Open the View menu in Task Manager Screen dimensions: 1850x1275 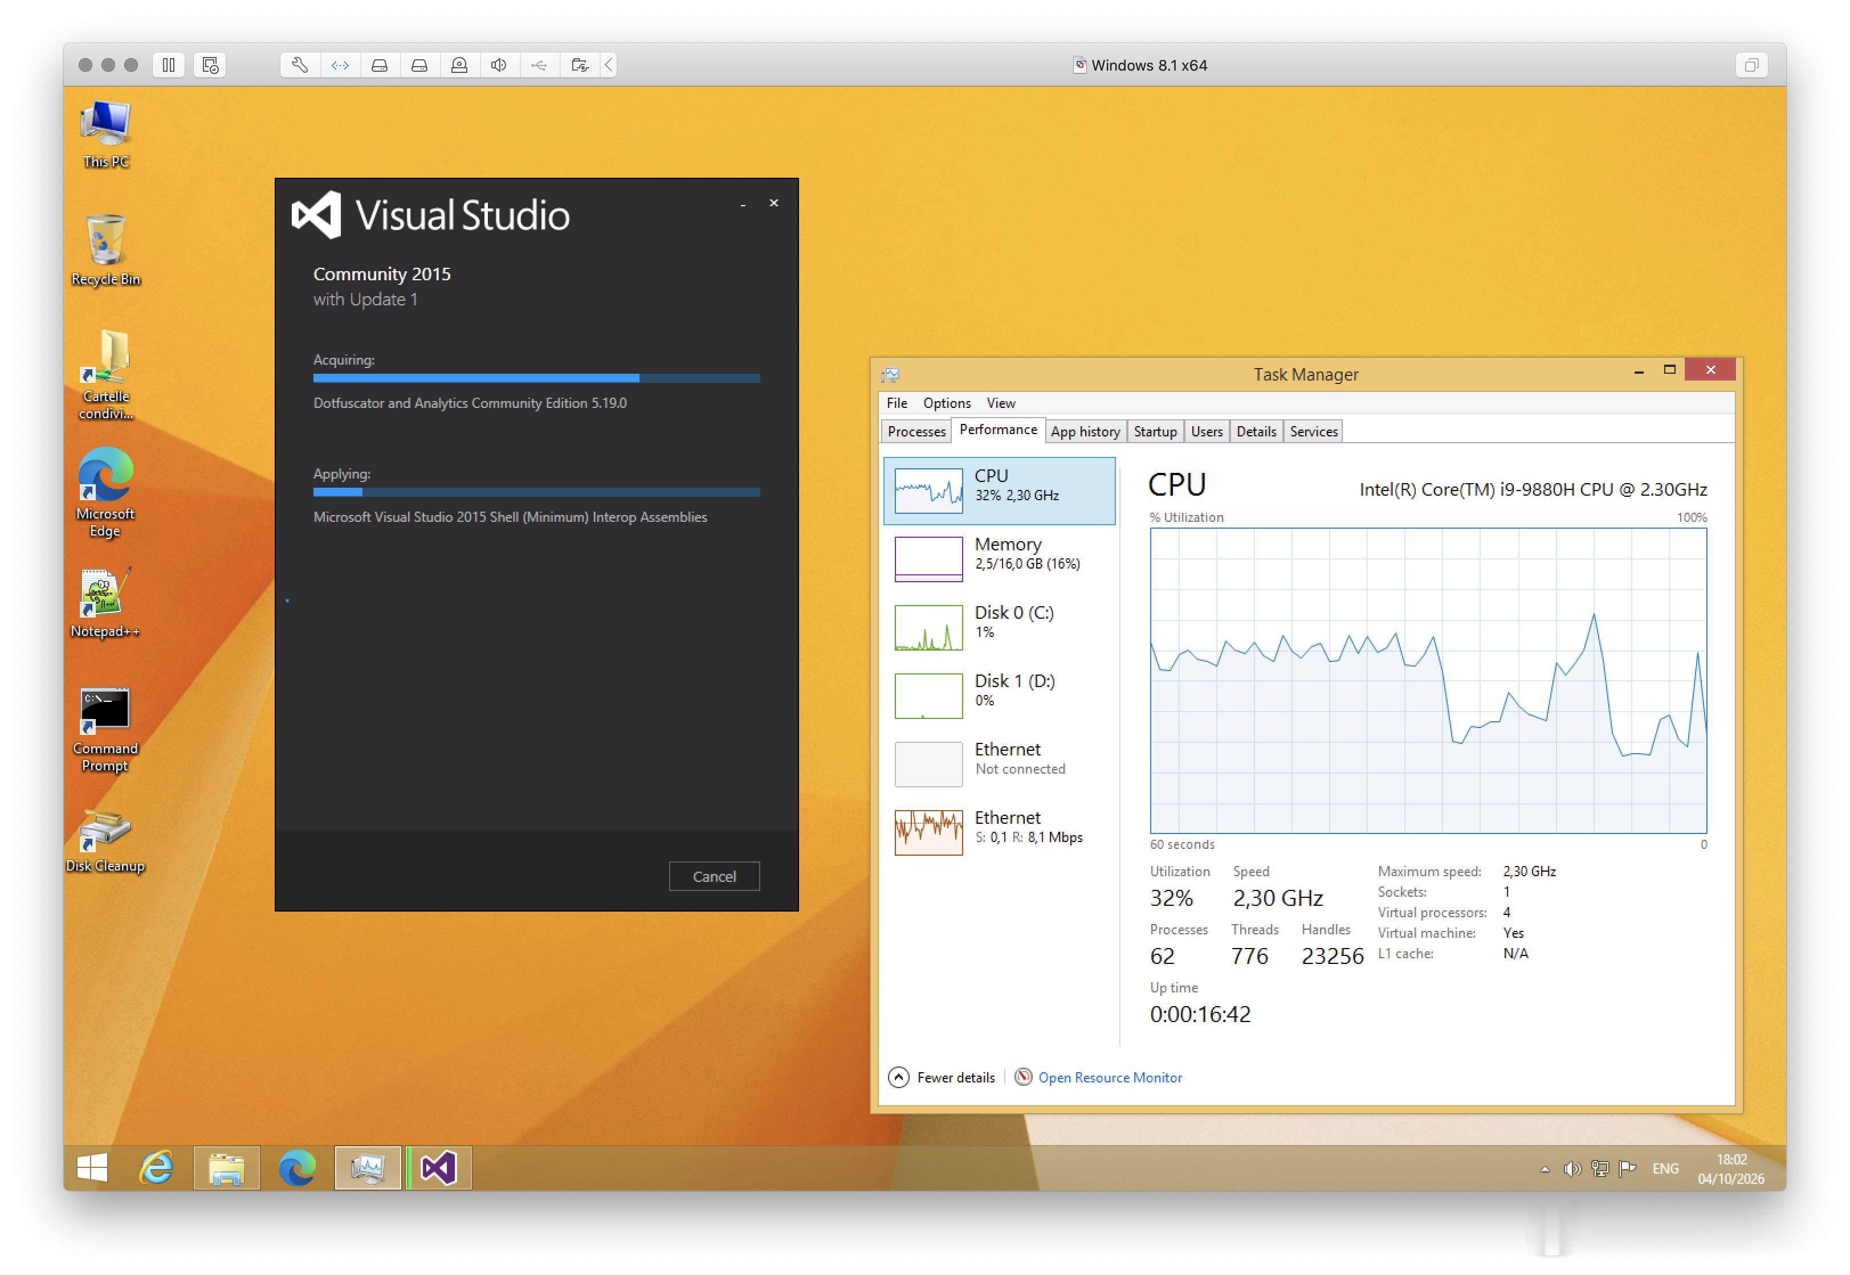tap(1001, 403)
